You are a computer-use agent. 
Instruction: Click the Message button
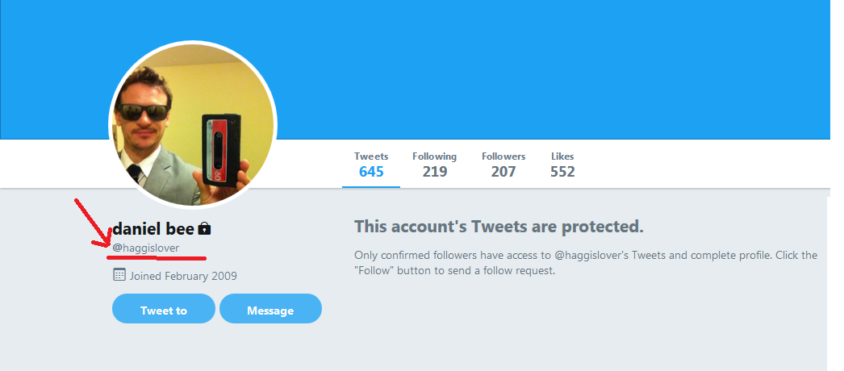pos(270,310)
